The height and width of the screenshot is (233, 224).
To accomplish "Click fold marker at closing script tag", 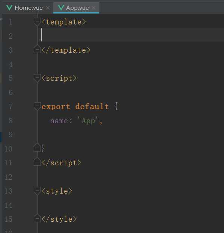I will [37, 162].
